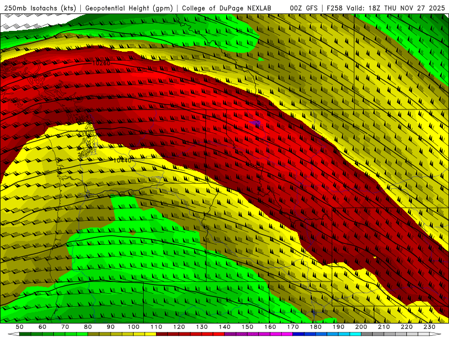Click the 190 value on the color scale
The image size is (449, 337).
click(x=338, y=327)
